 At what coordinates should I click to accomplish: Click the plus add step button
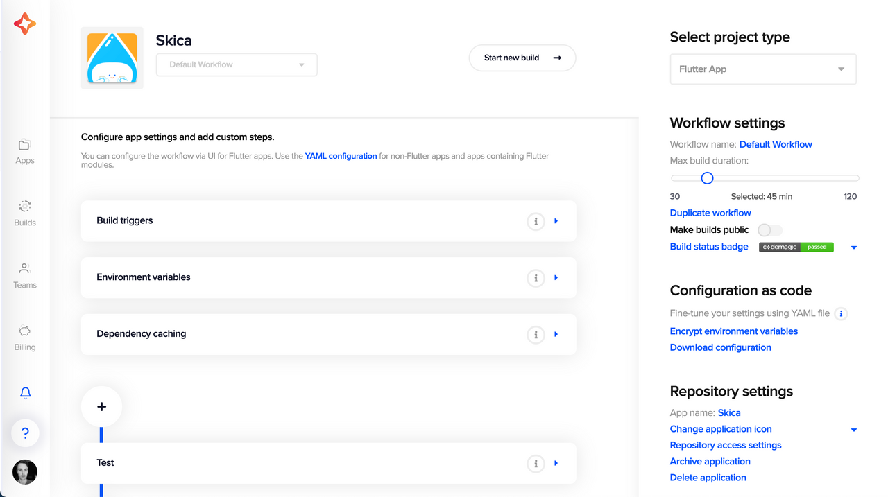[x=101, y=407]
